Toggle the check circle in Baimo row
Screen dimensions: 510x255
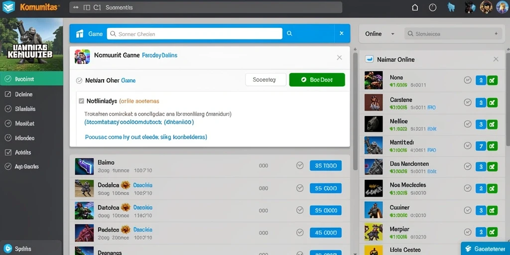click(300, 165)
